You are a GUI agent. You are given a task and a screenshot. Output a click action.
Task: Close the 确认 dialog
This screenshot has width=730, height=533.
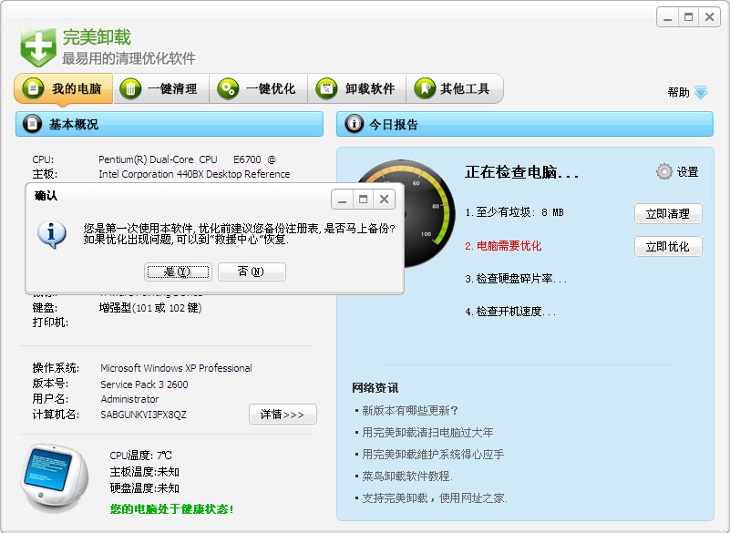(x=384, y=200)
